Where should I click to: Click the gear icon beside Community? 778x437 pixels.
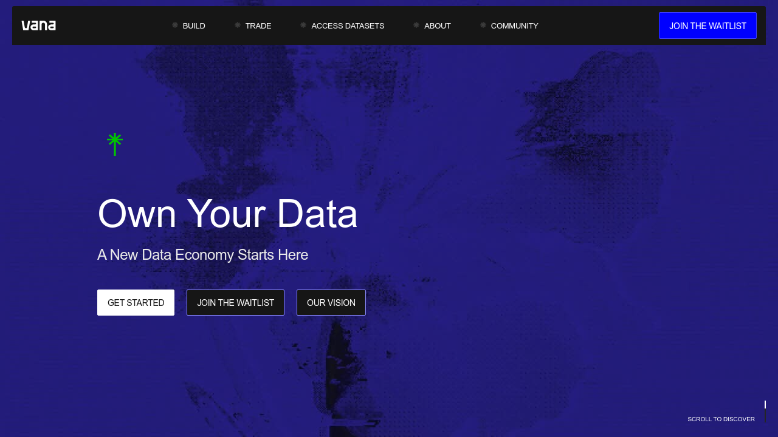tap(483, 25)
